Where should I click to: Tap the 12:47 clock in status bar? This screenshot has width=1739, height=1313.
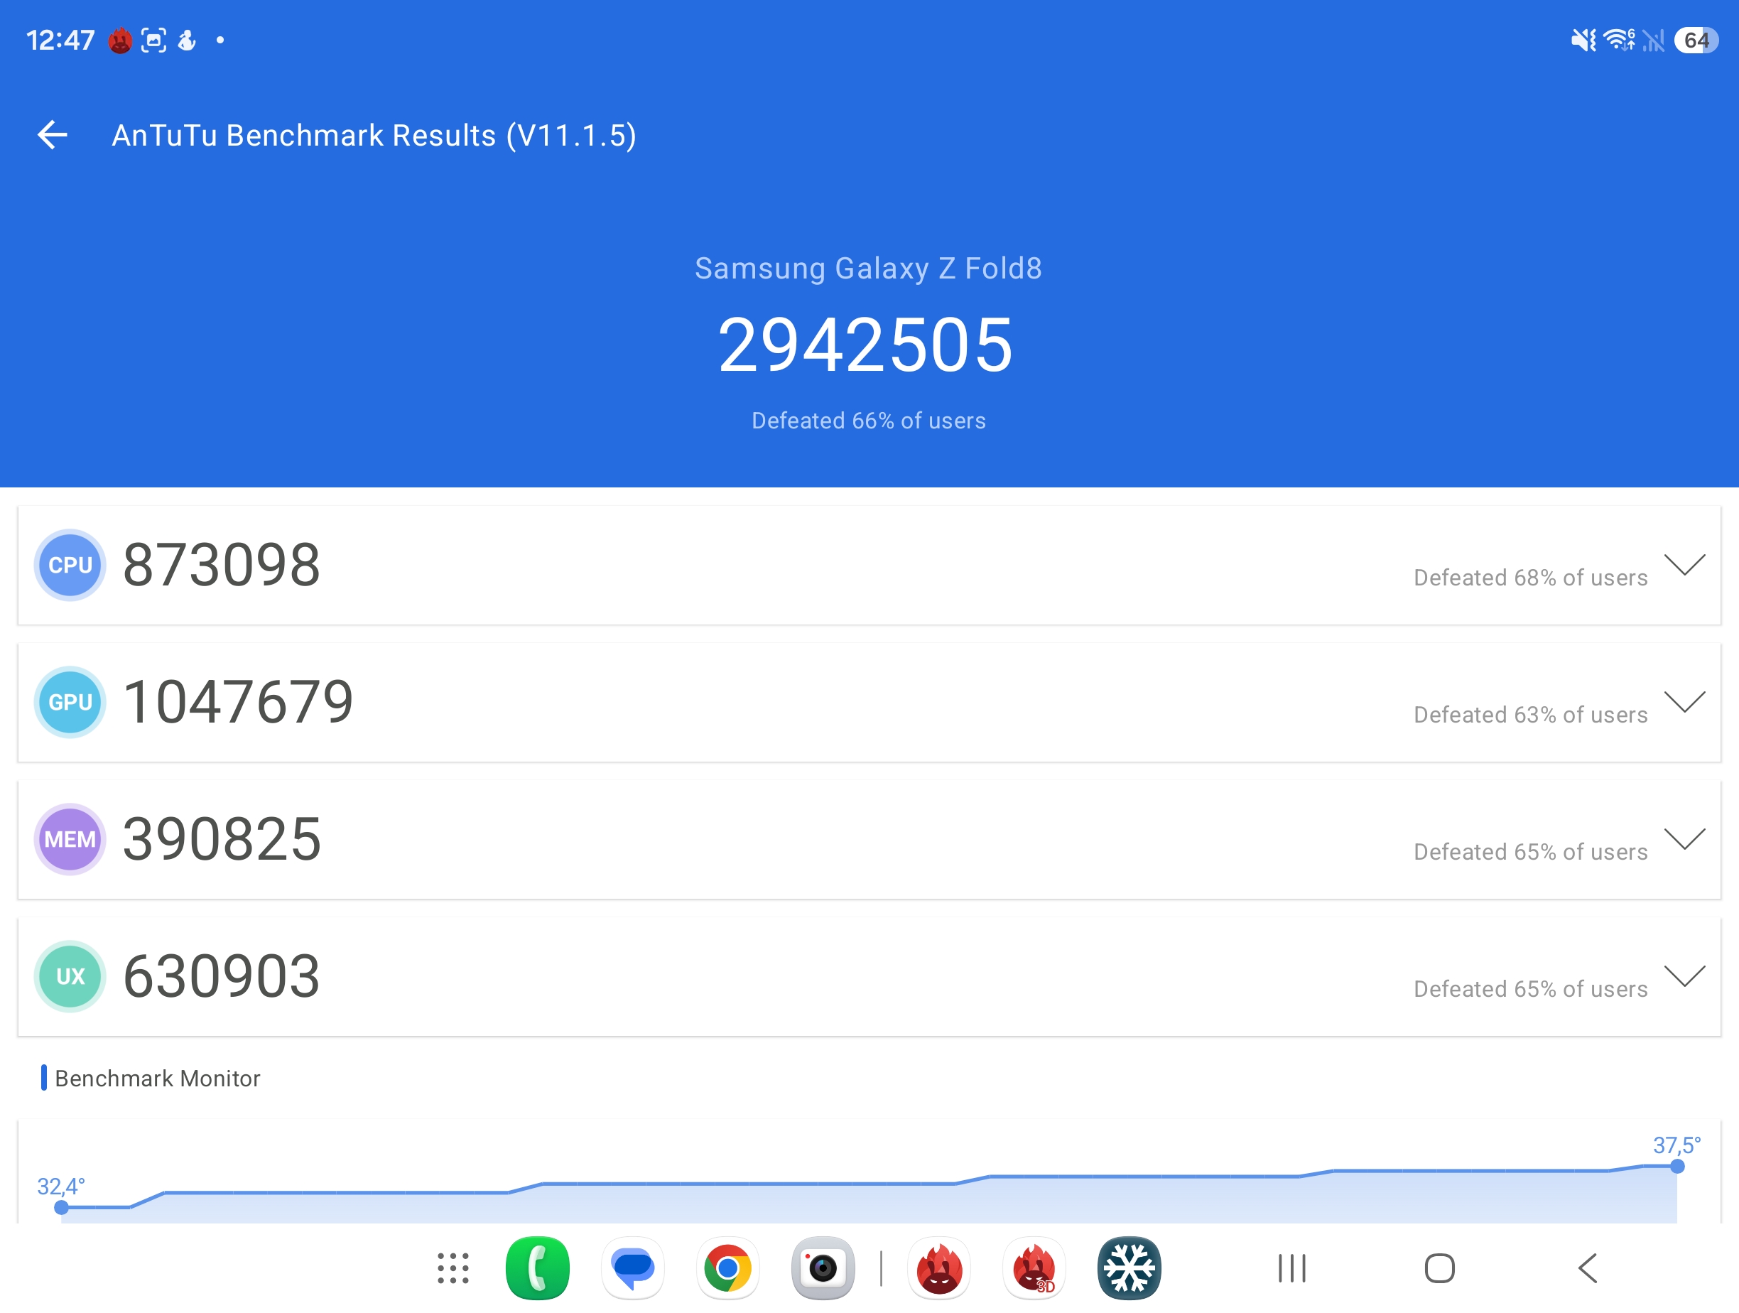60,40
